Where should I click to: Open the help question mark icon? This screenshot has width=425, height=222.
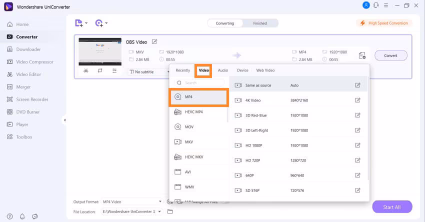pos(10,216)
